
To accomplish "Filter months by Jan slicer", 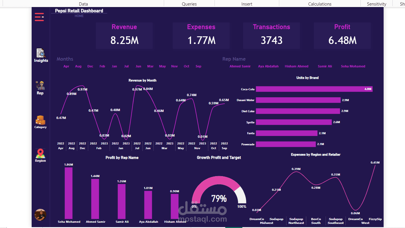I will click(114, 66).
